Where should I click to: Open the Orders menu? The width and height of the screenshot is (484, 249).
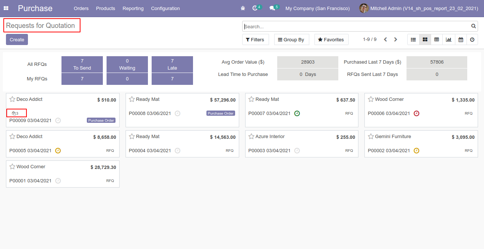(81, 8)
